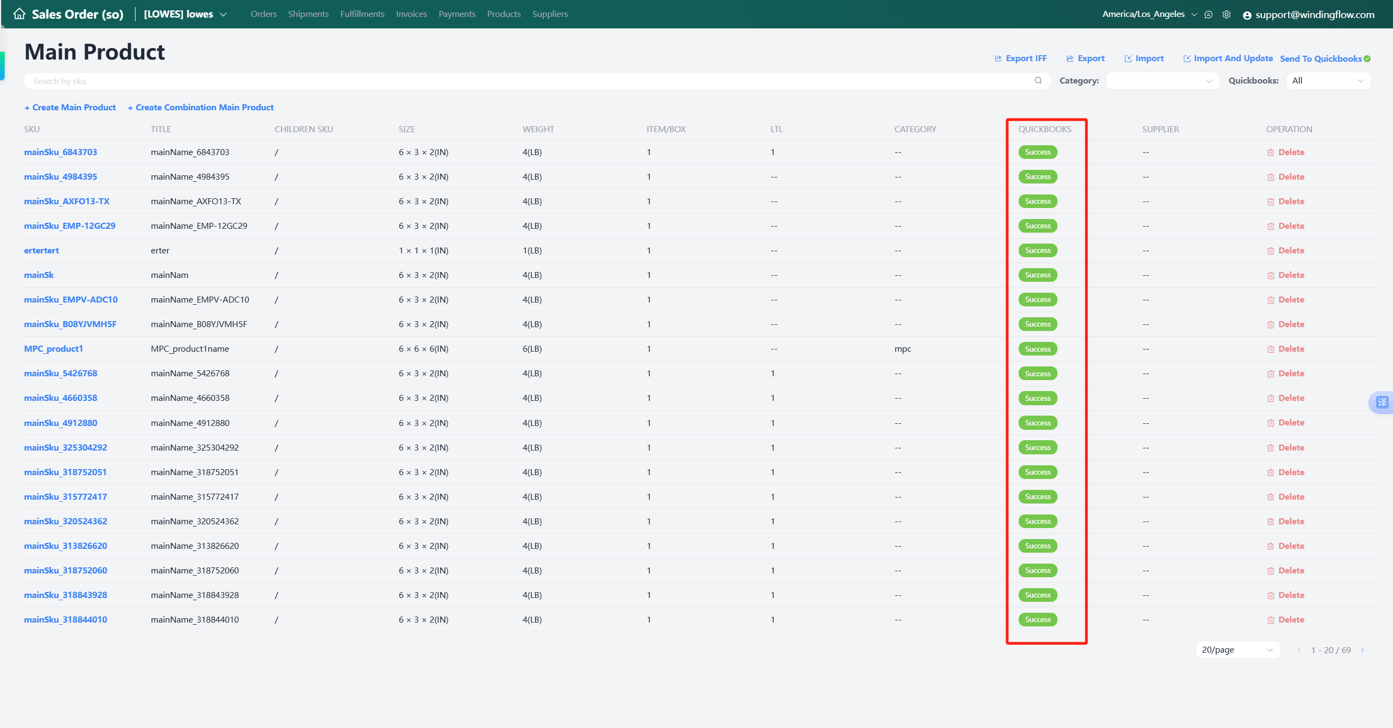Screen dimensions: 1393x728
Task: Click trash icon for mainSku_318844010 row
Action: tap(1271, 620)
